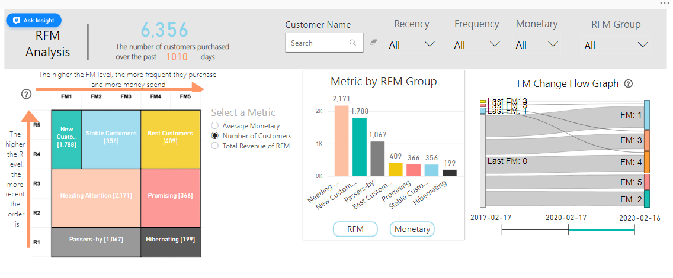Click the help icon beside RFM matrix
673x278 pixels.
click(26, 93)
